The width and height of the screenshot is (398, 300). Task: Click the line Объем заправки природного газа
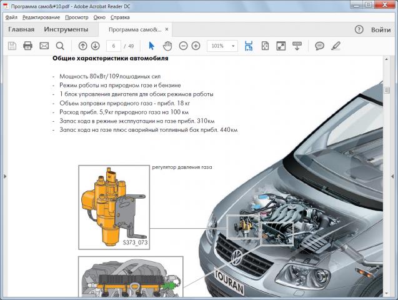[124, 103]
